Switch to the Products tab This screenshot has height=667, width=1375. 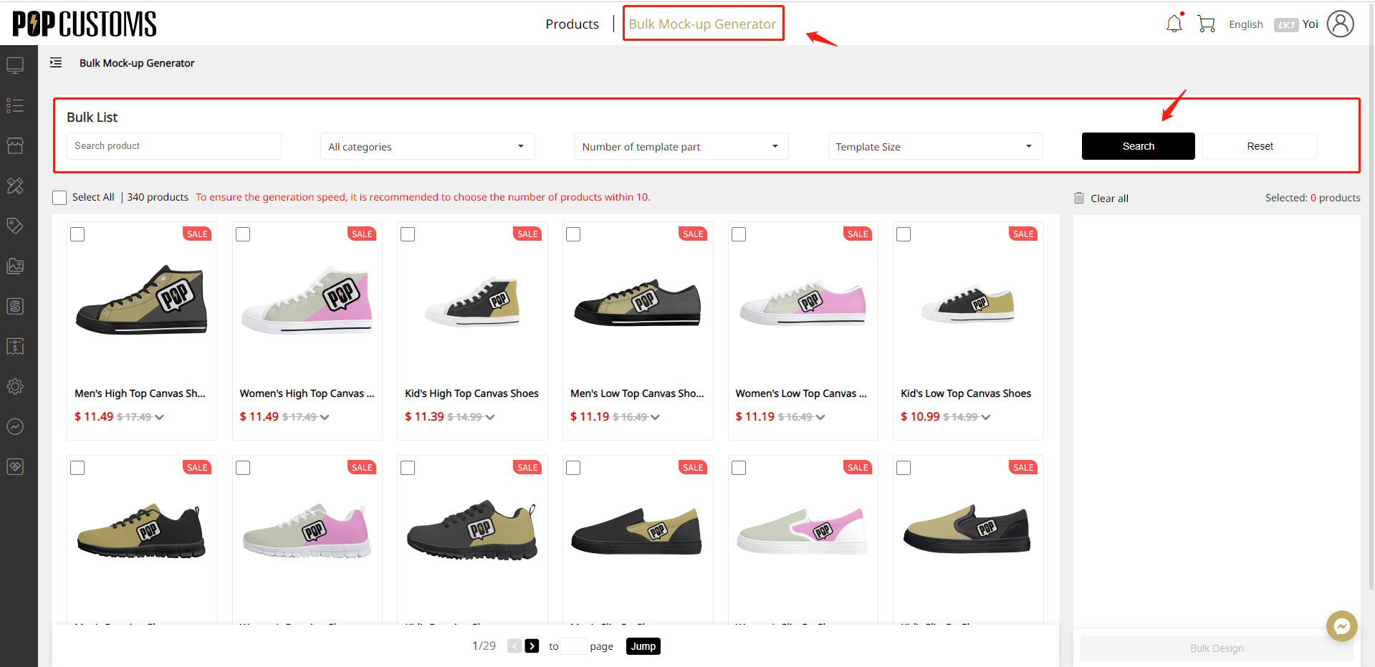[572, 24]
